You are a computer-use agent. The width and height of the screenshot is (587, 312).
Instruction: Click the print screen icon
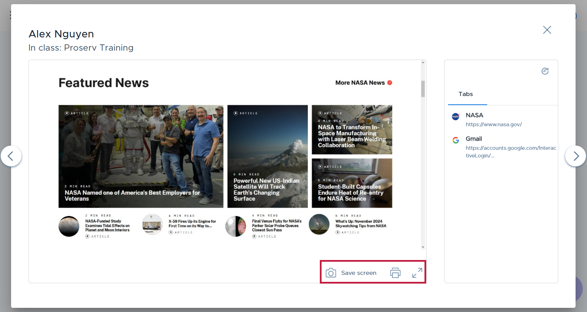coord(395,273)
